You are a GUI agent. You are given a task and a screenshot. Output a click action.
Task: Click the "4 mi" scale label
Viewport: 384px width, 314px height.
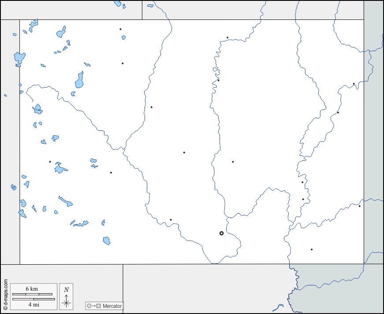tap(34, 304)
